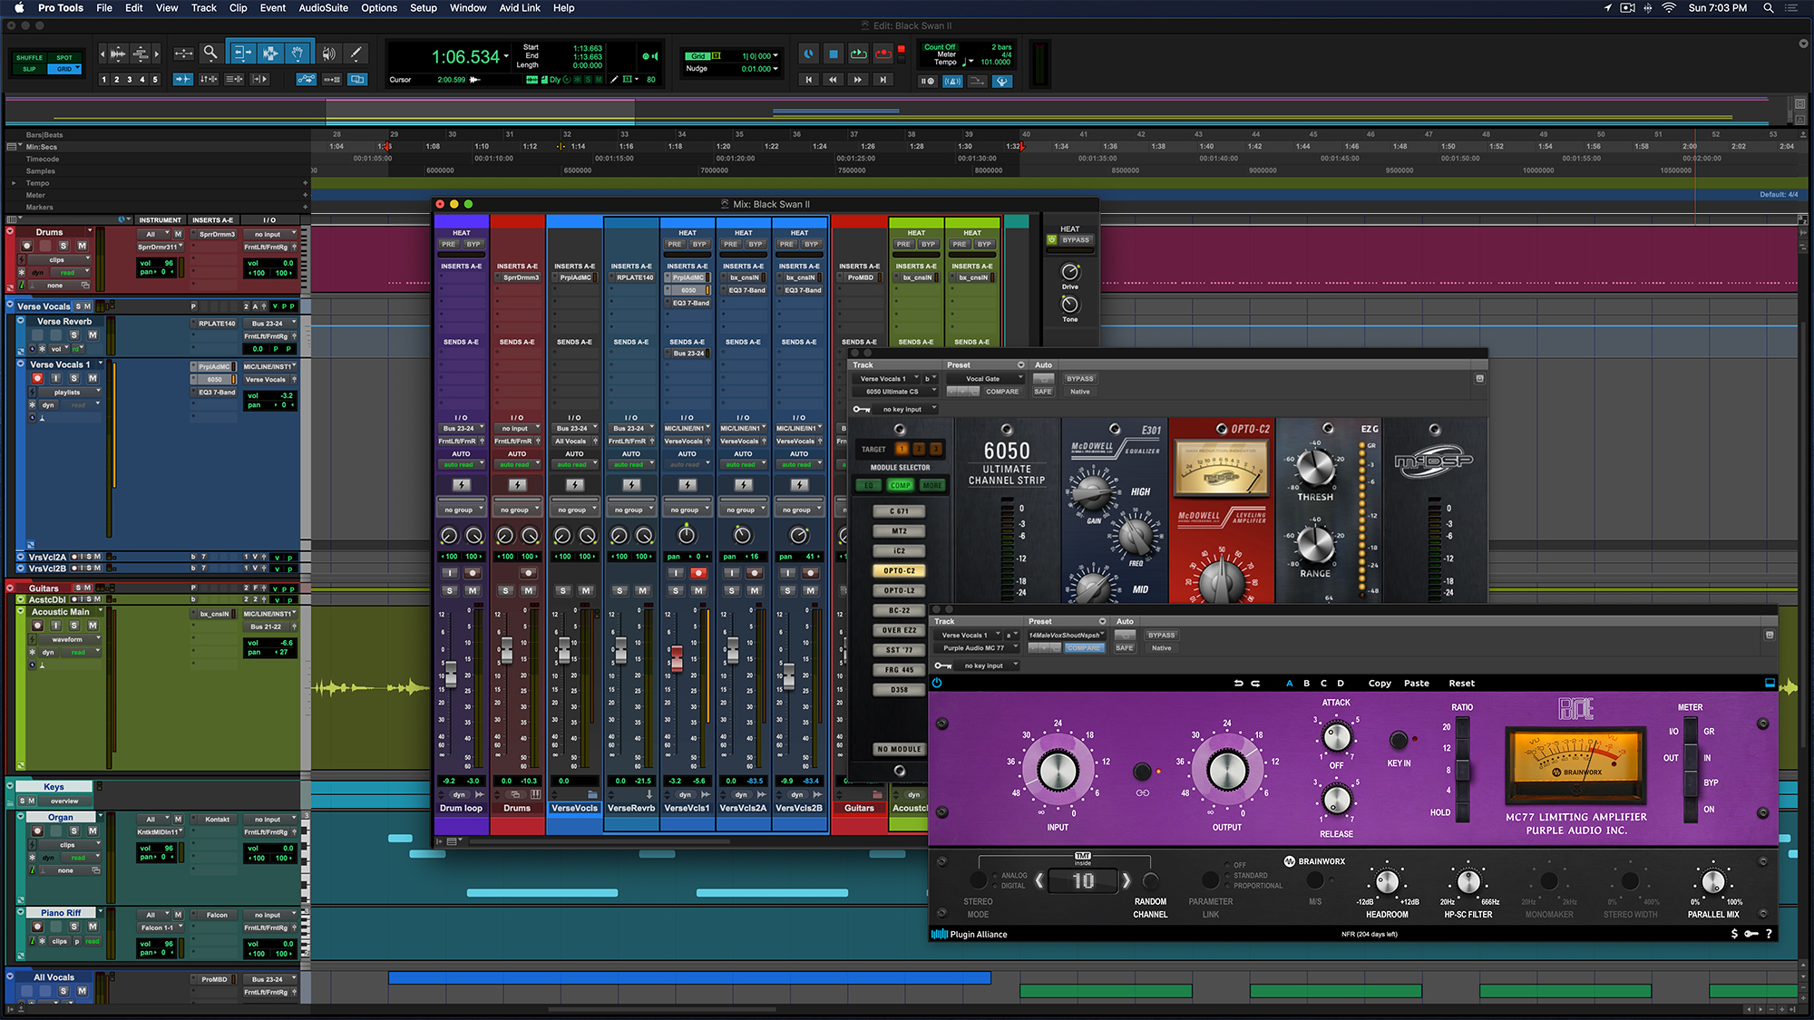Click the loop playback icon in the transport
Screen dimensions: 1814x1020
[858, 53]
